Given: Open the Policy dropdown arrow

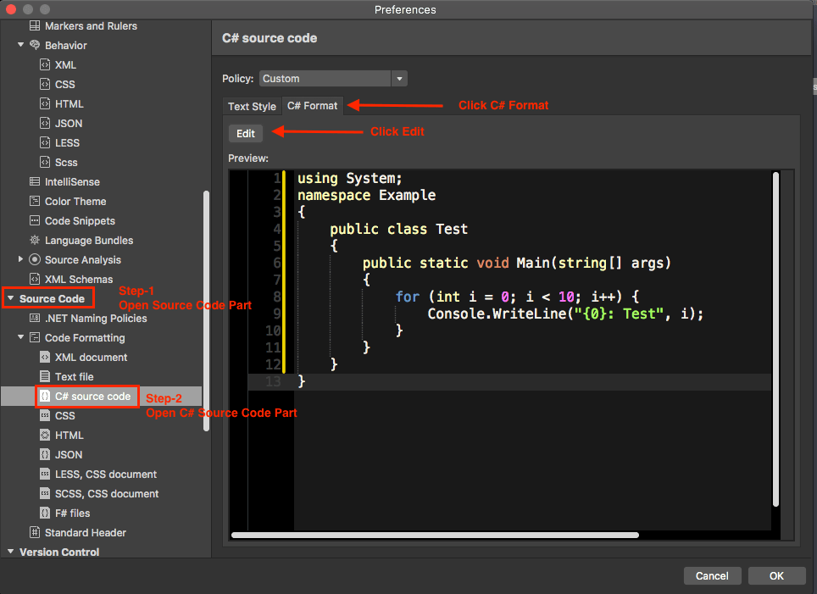Looking at the screenshot, I should 399,79.
